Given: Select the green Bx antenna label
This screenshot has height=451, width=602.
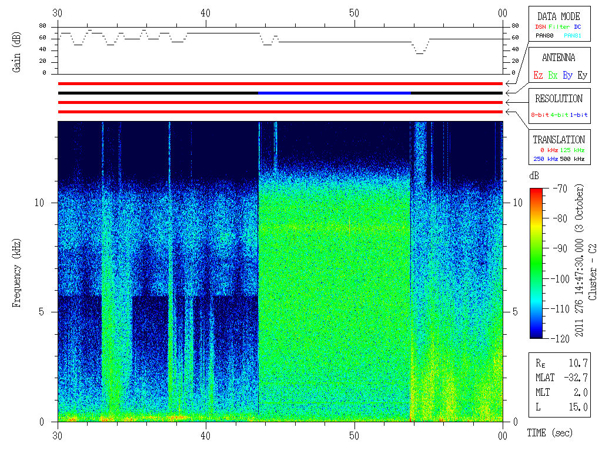Looking at the screenshot, I should pyautogui.click(x=553, y=75).
